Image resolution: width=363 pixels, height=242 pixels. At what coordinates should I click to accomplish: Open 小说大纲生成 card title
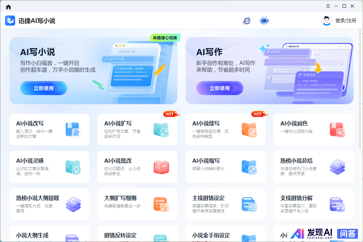pos(32,236)
